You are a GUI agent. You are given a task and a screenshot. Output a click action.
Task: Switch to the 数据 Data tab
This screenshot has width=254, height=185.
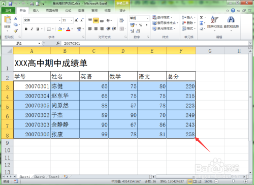click(x=81, y=11)
